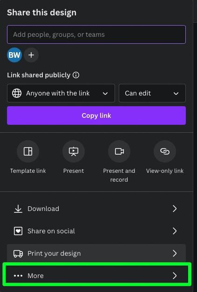Click the View-only link icon

point(165,151)
